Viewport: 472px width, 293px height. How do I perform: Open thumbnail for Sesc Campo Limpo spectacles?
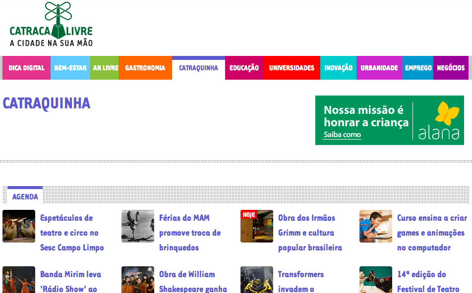pos(19,226)
